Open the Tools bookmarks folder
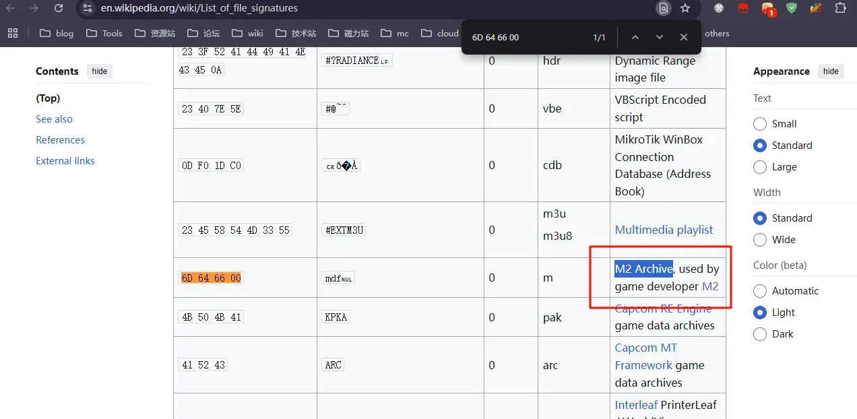This screenshot has width=857, height=419. coord(104,33)
